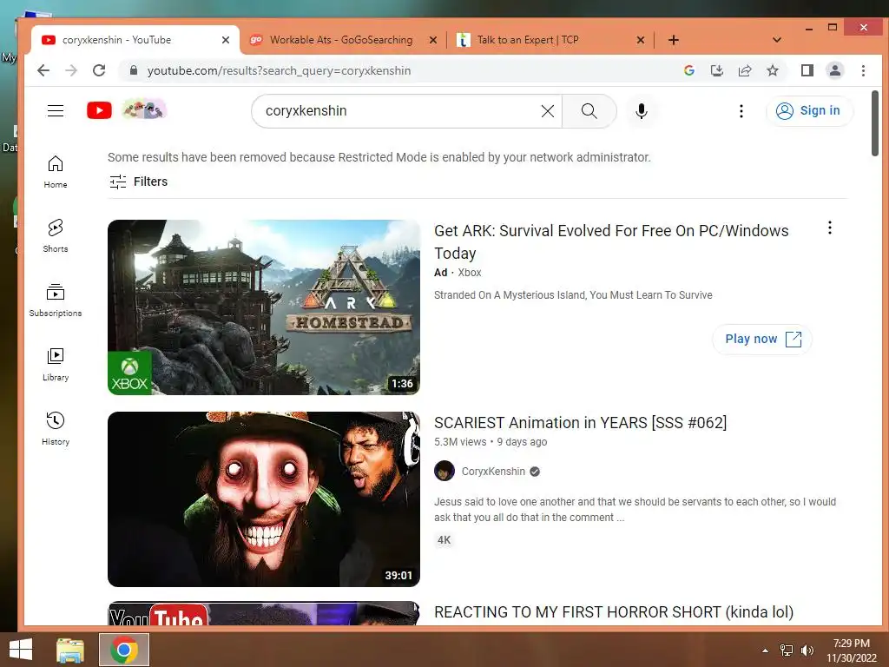Viewport: 889px width, 667px height.
Task: Clear the search query with X
Action: (548, 111)
